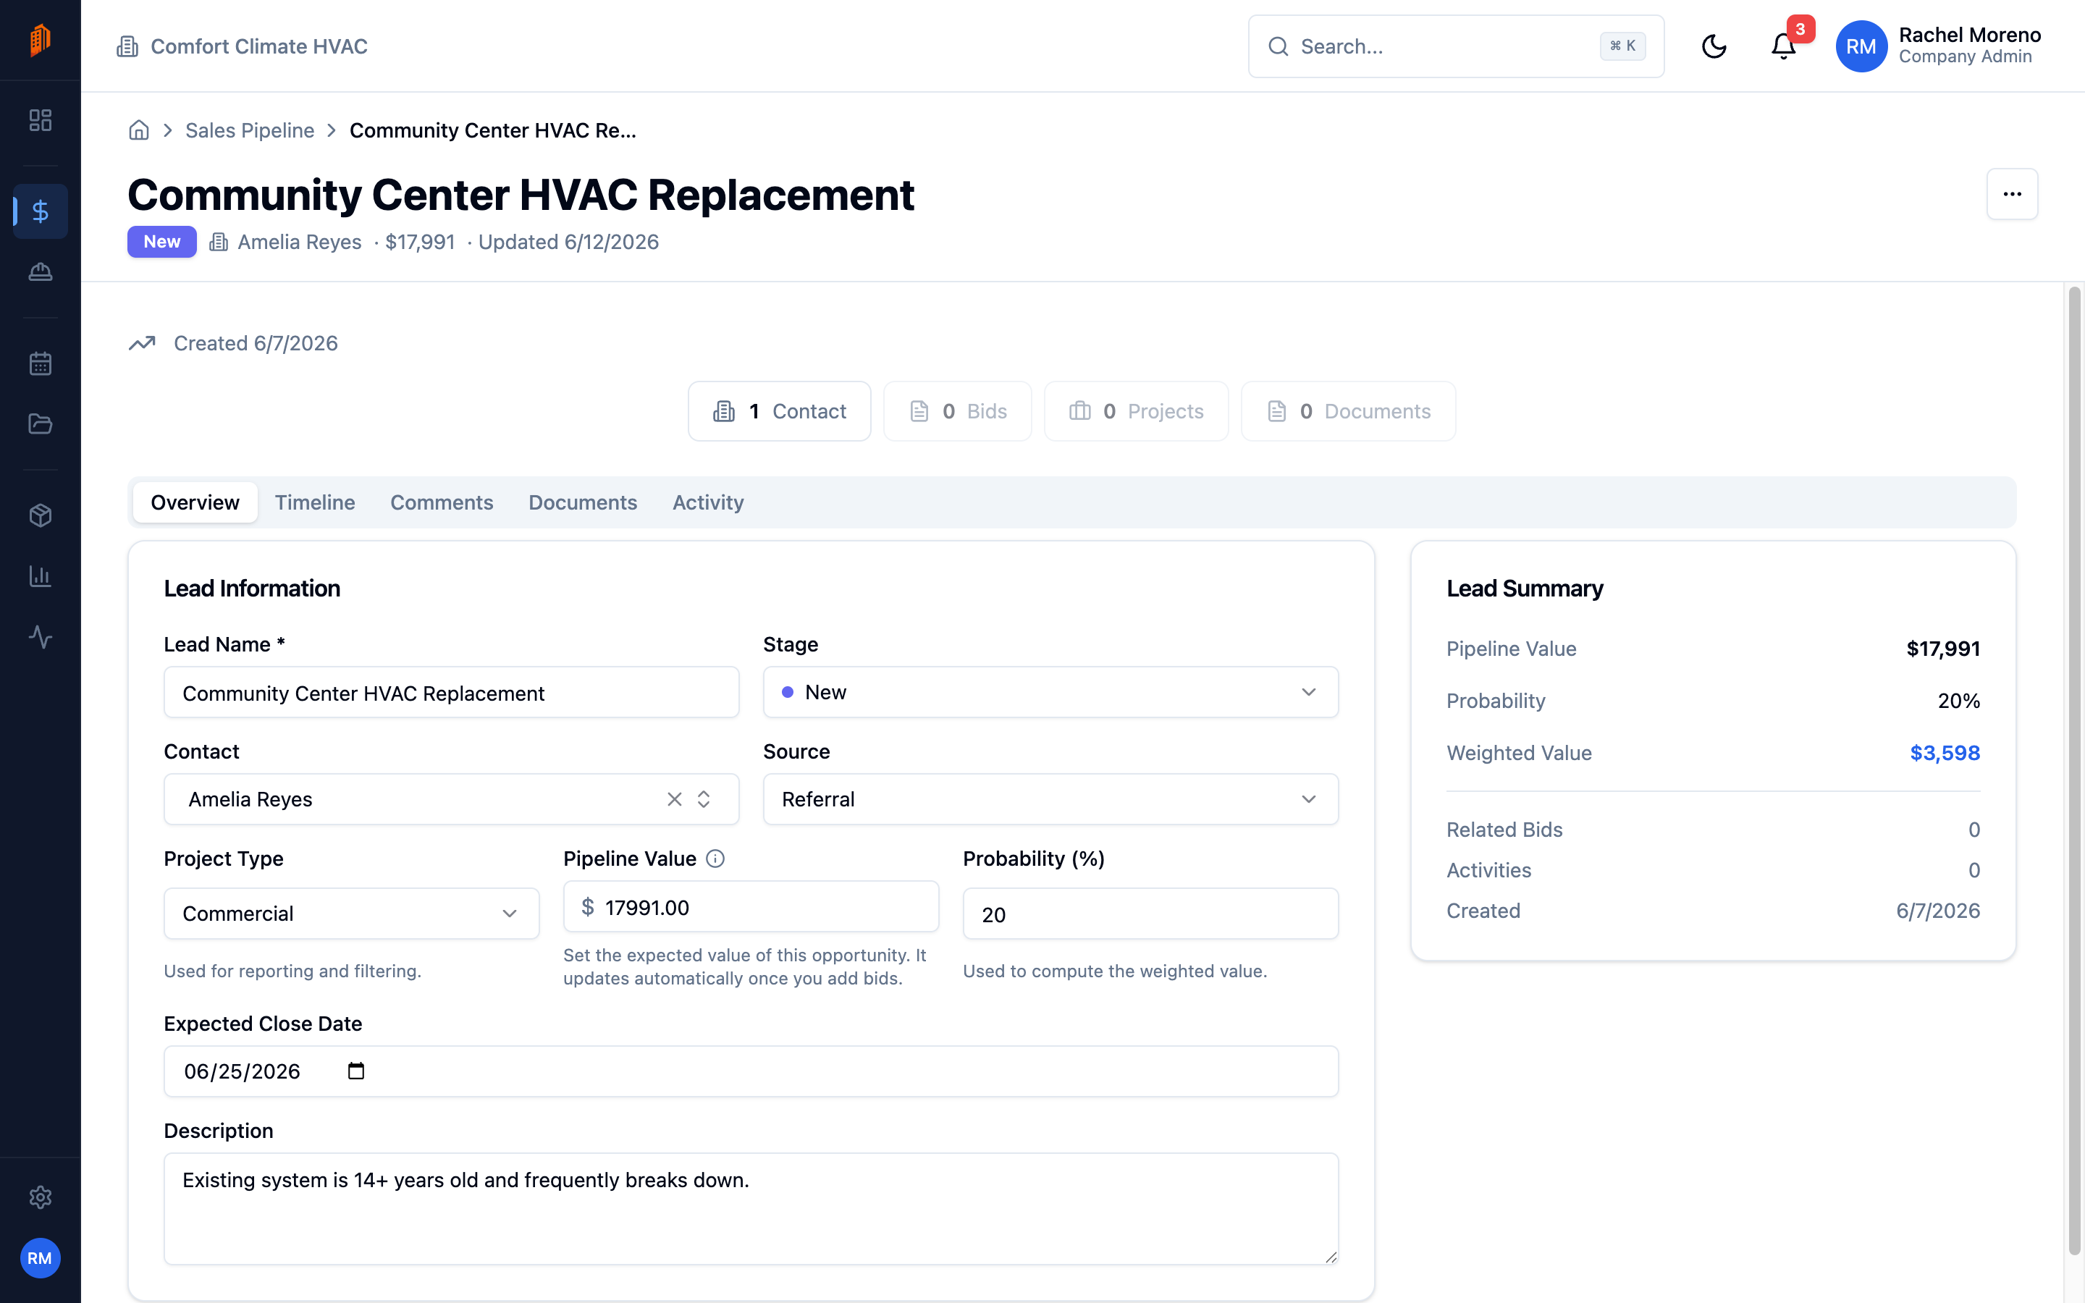Viewport: 2085px width, 1303px height.
Task: Open notifications bell with 3 badge
Action: click(x=1785, y=46)
